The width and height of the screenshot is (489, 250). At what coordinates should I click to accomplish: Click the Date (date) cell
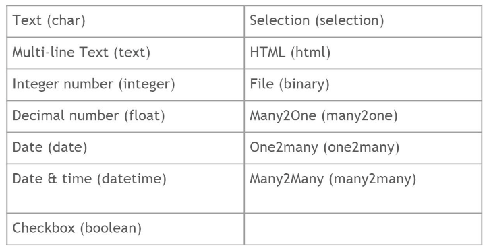[x=125, y=148]
